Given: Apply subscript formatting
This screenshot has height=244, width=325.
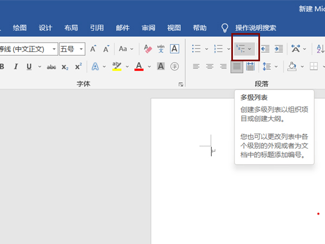Looking at the screenshot, I should [x=65, y=67].
